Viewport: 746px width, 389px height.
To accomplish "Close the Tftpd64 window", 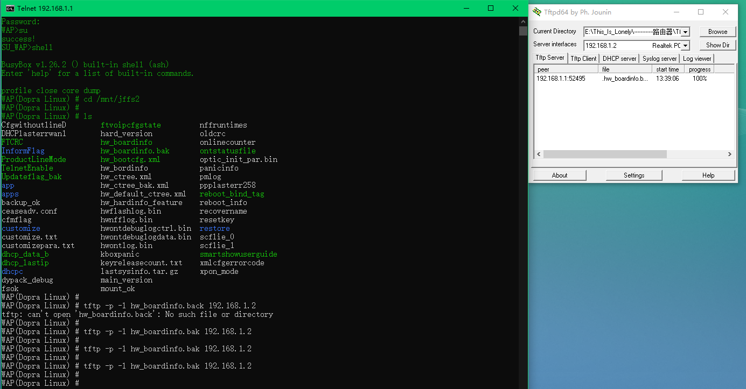I will point(726,12).
